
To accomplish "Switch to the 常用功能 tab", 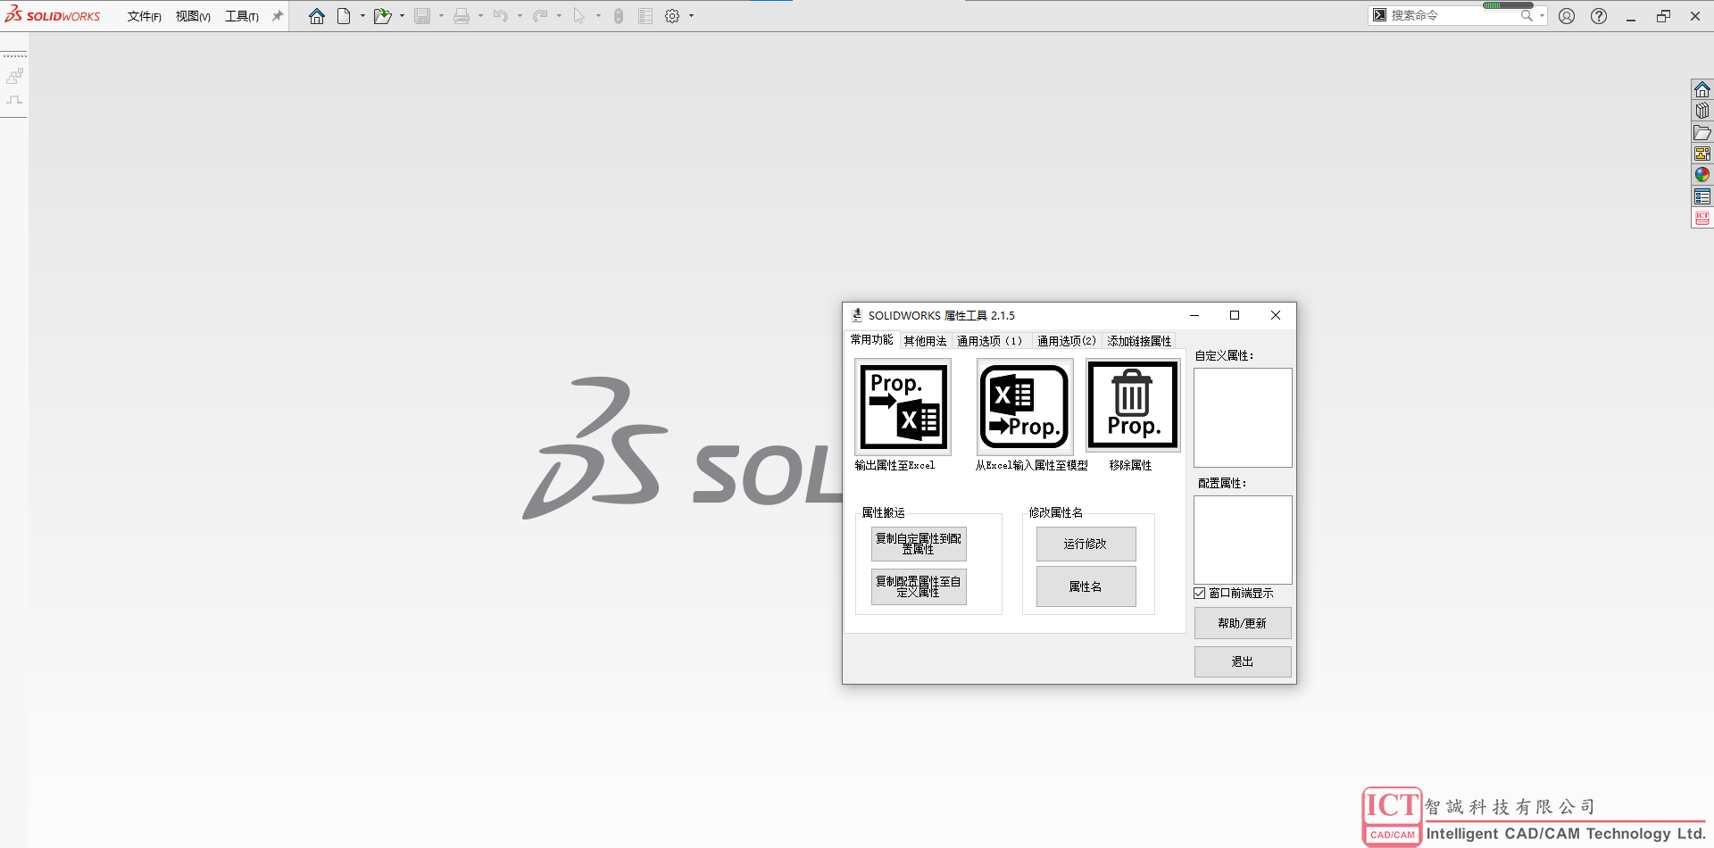I will 871,340.
